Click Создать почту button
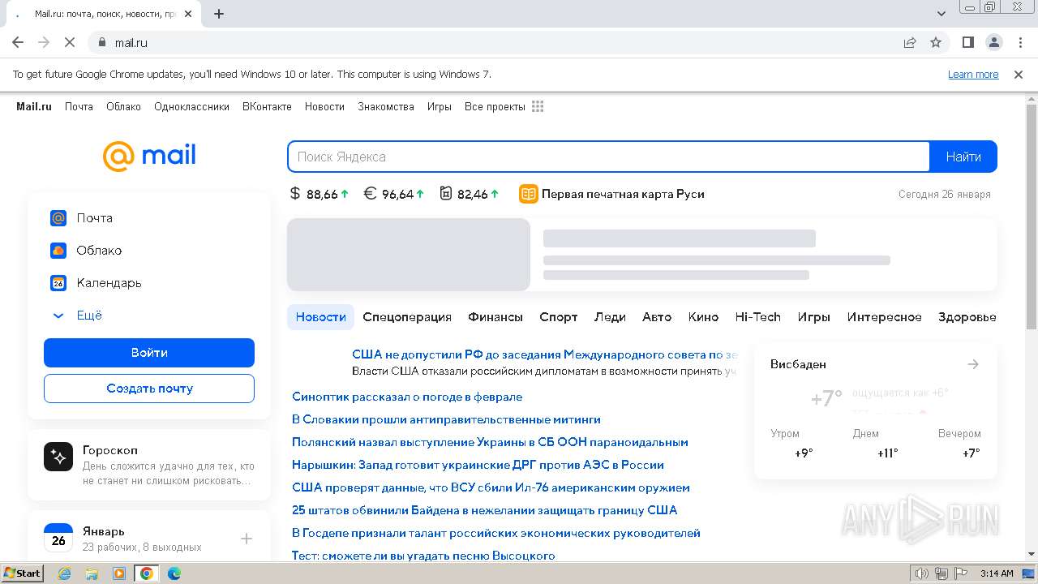This screenshot has width=1038, height=584. click(149, 389)
